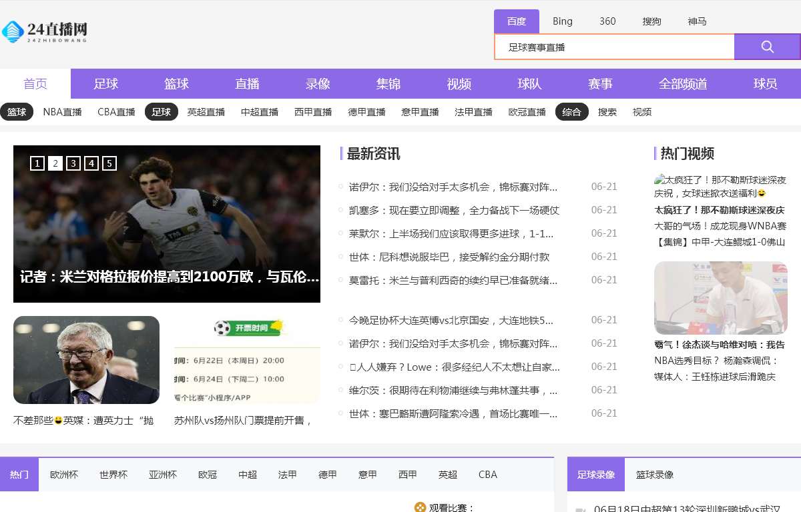Click the magnifier search button
This screenshot has height=512, width=801.
tap(767, 47)
